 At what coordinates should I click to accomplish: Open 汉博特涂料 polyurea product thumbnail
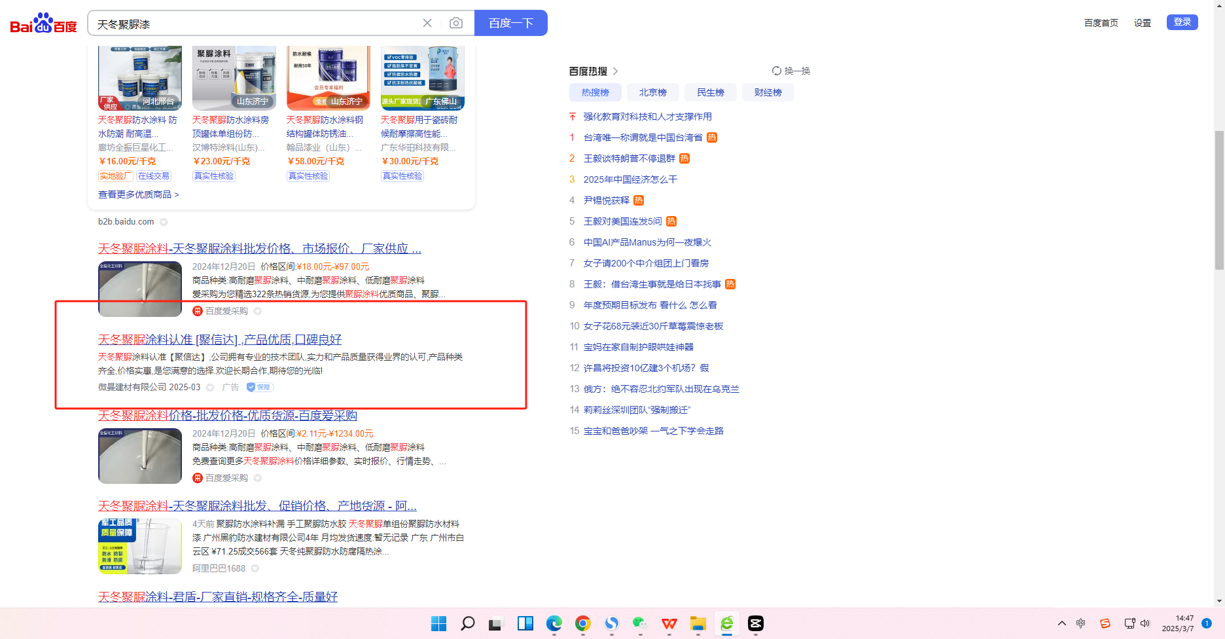234,78
